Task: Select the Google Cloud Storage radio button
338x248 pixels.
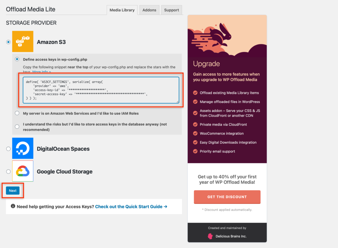Action: 8,172
